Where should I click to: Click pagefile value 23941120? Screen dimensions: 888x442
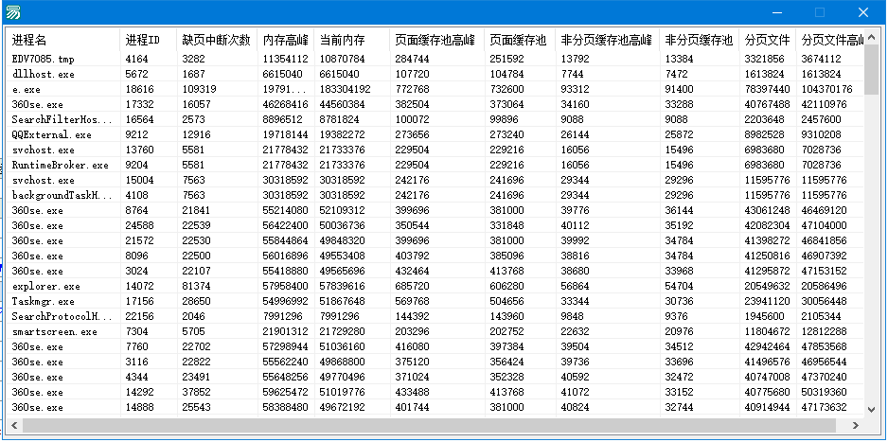768,301
